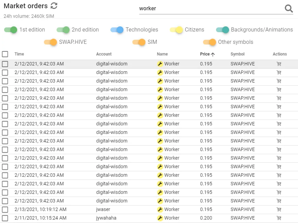The image size is (298, 223).
Task: Disable the Technologies filter switch
Action: coord(117,30)
